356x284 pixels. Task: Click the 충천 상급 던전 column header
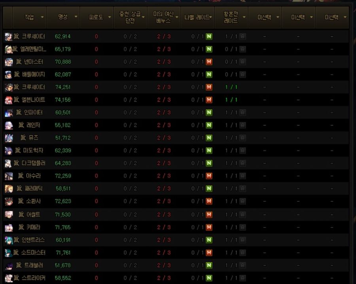tap(129, 17)
